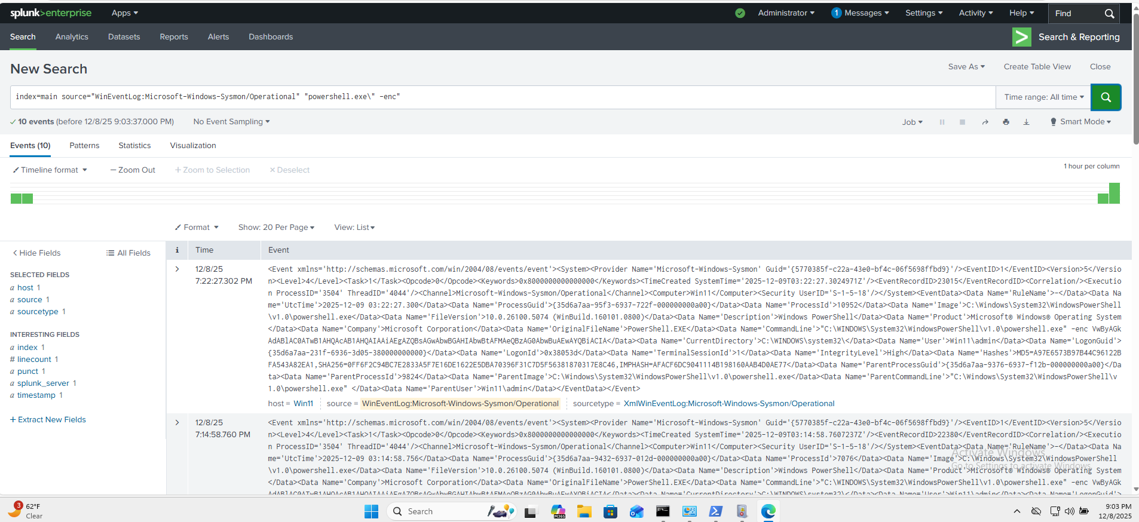Open the Administrator dropdown
This screenshot has width=1139, height=522.
tap(786, 13)
